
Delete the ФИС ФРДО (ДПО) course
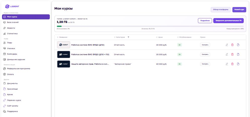pyautogui.click(x=232, y=45)
